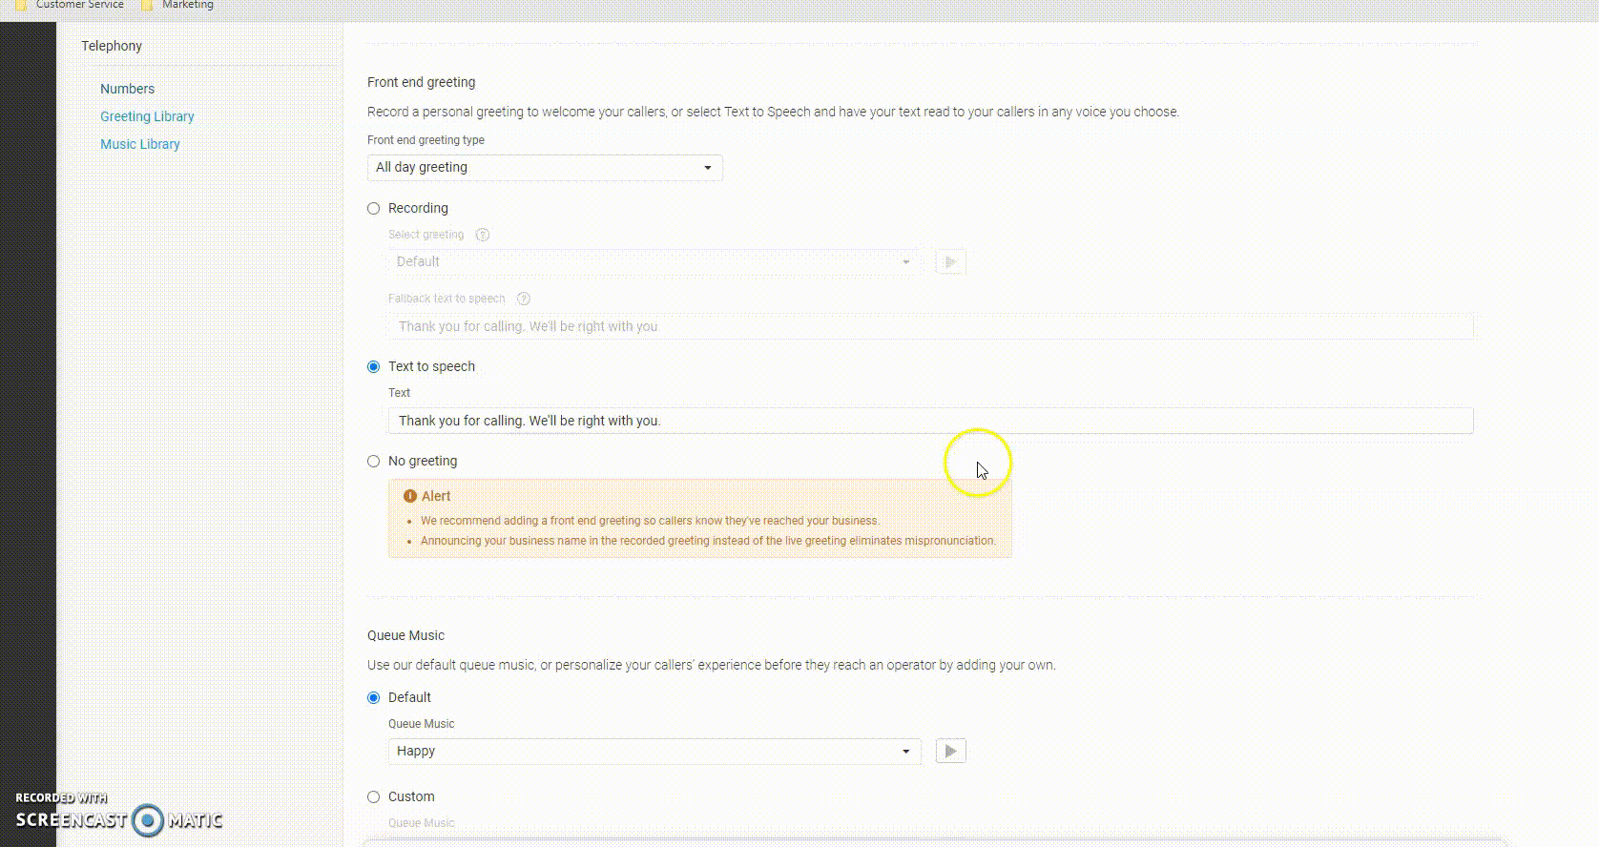
Task: Click the Text to speech text field
Action: [x=930, y=421]
